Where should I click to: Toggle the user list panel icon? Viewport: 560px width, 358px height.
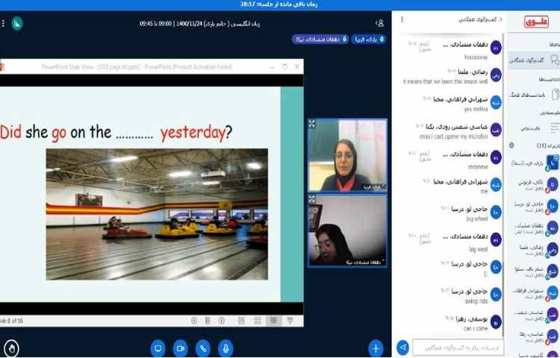tap(380, 23)
